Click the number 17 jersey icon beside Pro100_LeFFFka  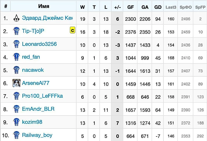[16, 96]
